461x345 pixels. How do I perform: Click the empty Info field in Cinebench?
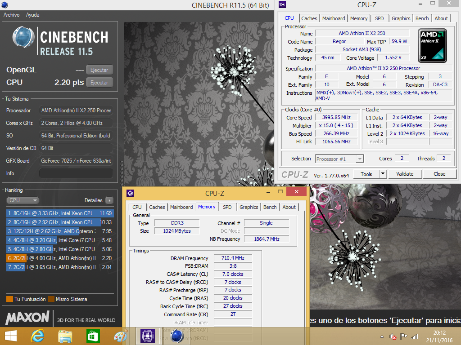(76, 173)
